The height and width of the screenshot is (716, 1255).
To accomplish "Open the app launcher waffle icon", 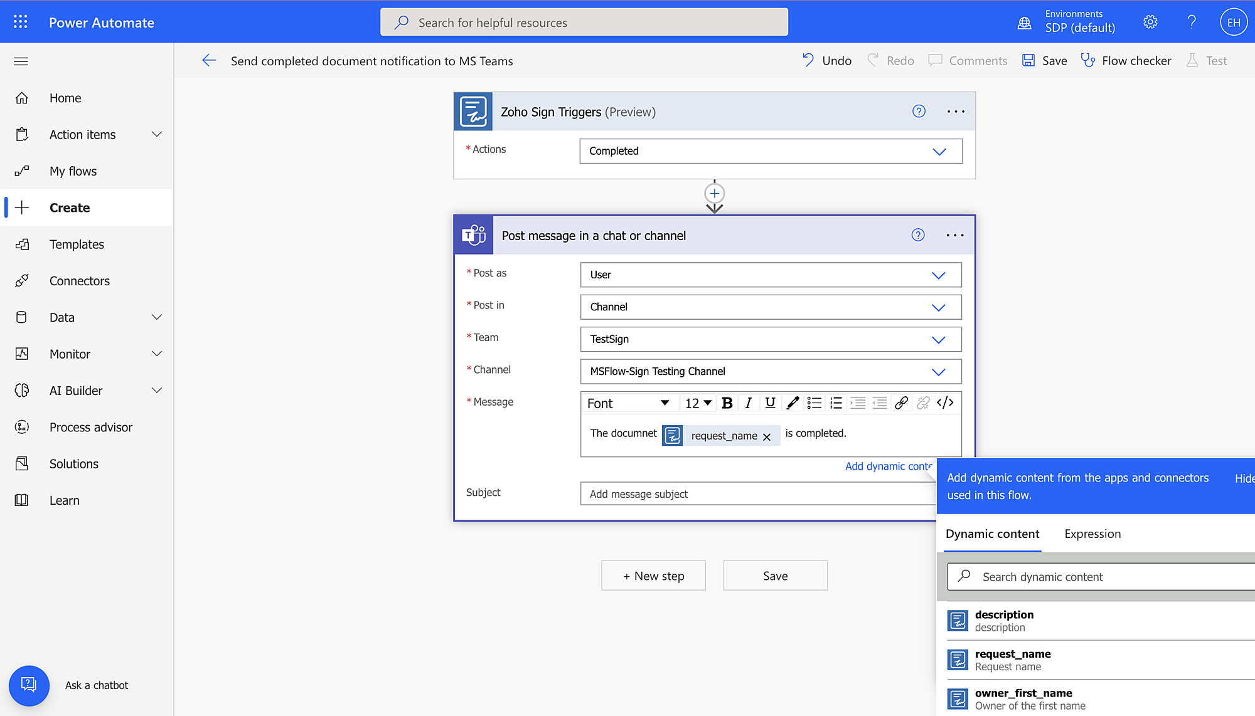I will pos(21,22).
